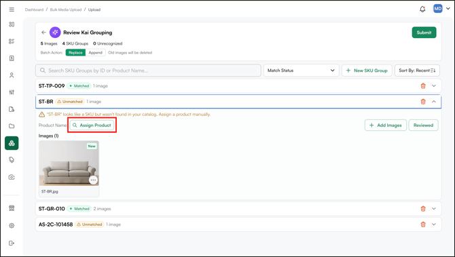Click the dashboard icon in sidebar
The image size is (455, 257).
[12, 24]
